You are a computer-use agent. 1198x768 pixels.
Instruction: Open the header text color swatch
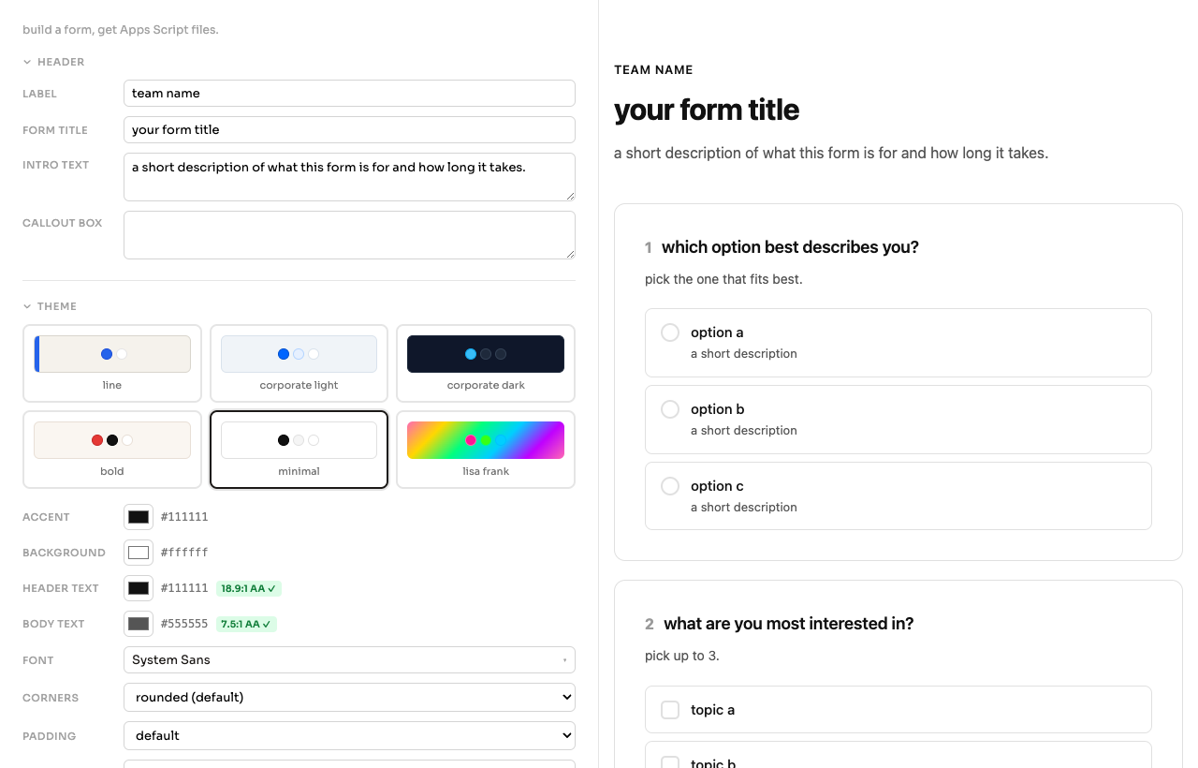tap(139, 588)
